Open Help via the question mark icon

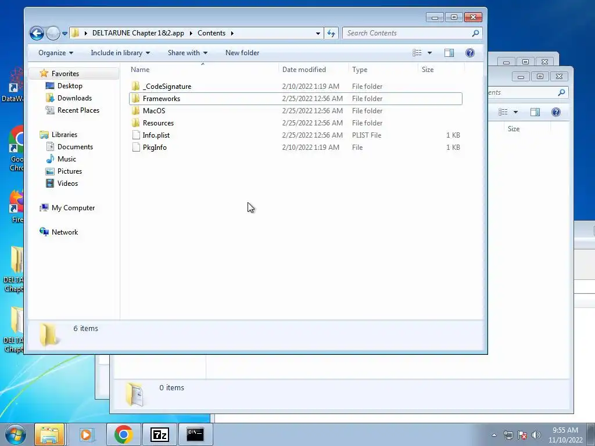(x=469, y=53)
